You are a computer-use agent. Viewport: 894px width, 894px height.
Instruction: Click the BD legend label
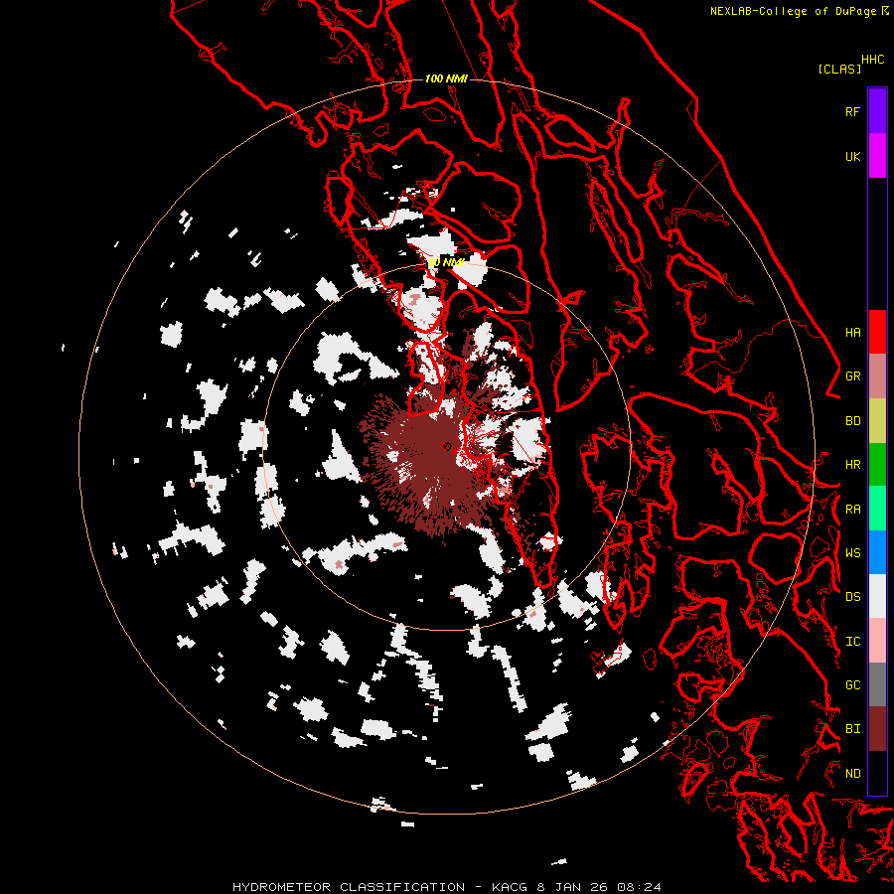[x=852, y=421]
